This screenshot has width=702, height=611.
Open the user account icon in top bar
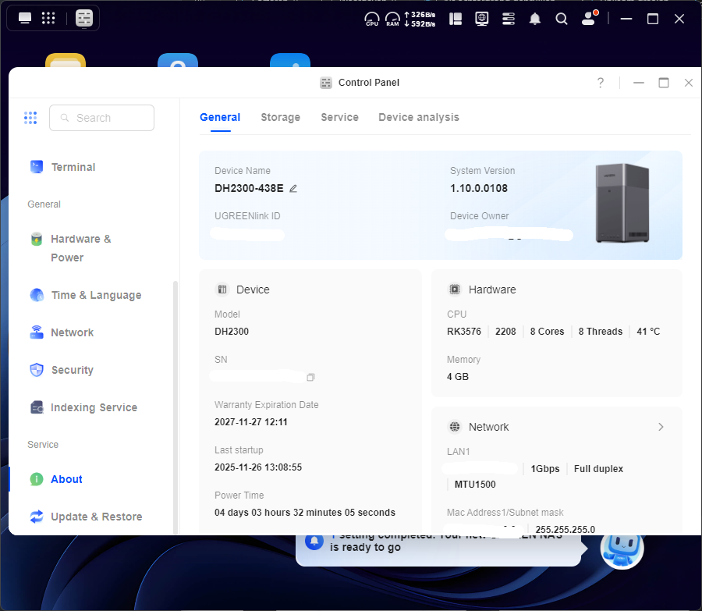(x=589, y=19)
